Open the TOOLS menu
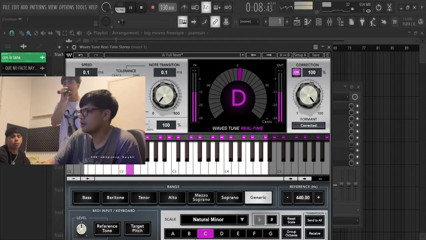 (x=81, y=7)
